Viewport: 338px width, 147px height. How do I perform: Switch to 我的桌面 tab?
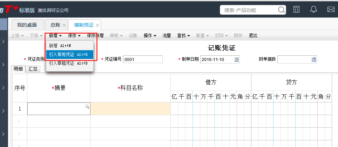pyautogui.click(x=28, y=25)
